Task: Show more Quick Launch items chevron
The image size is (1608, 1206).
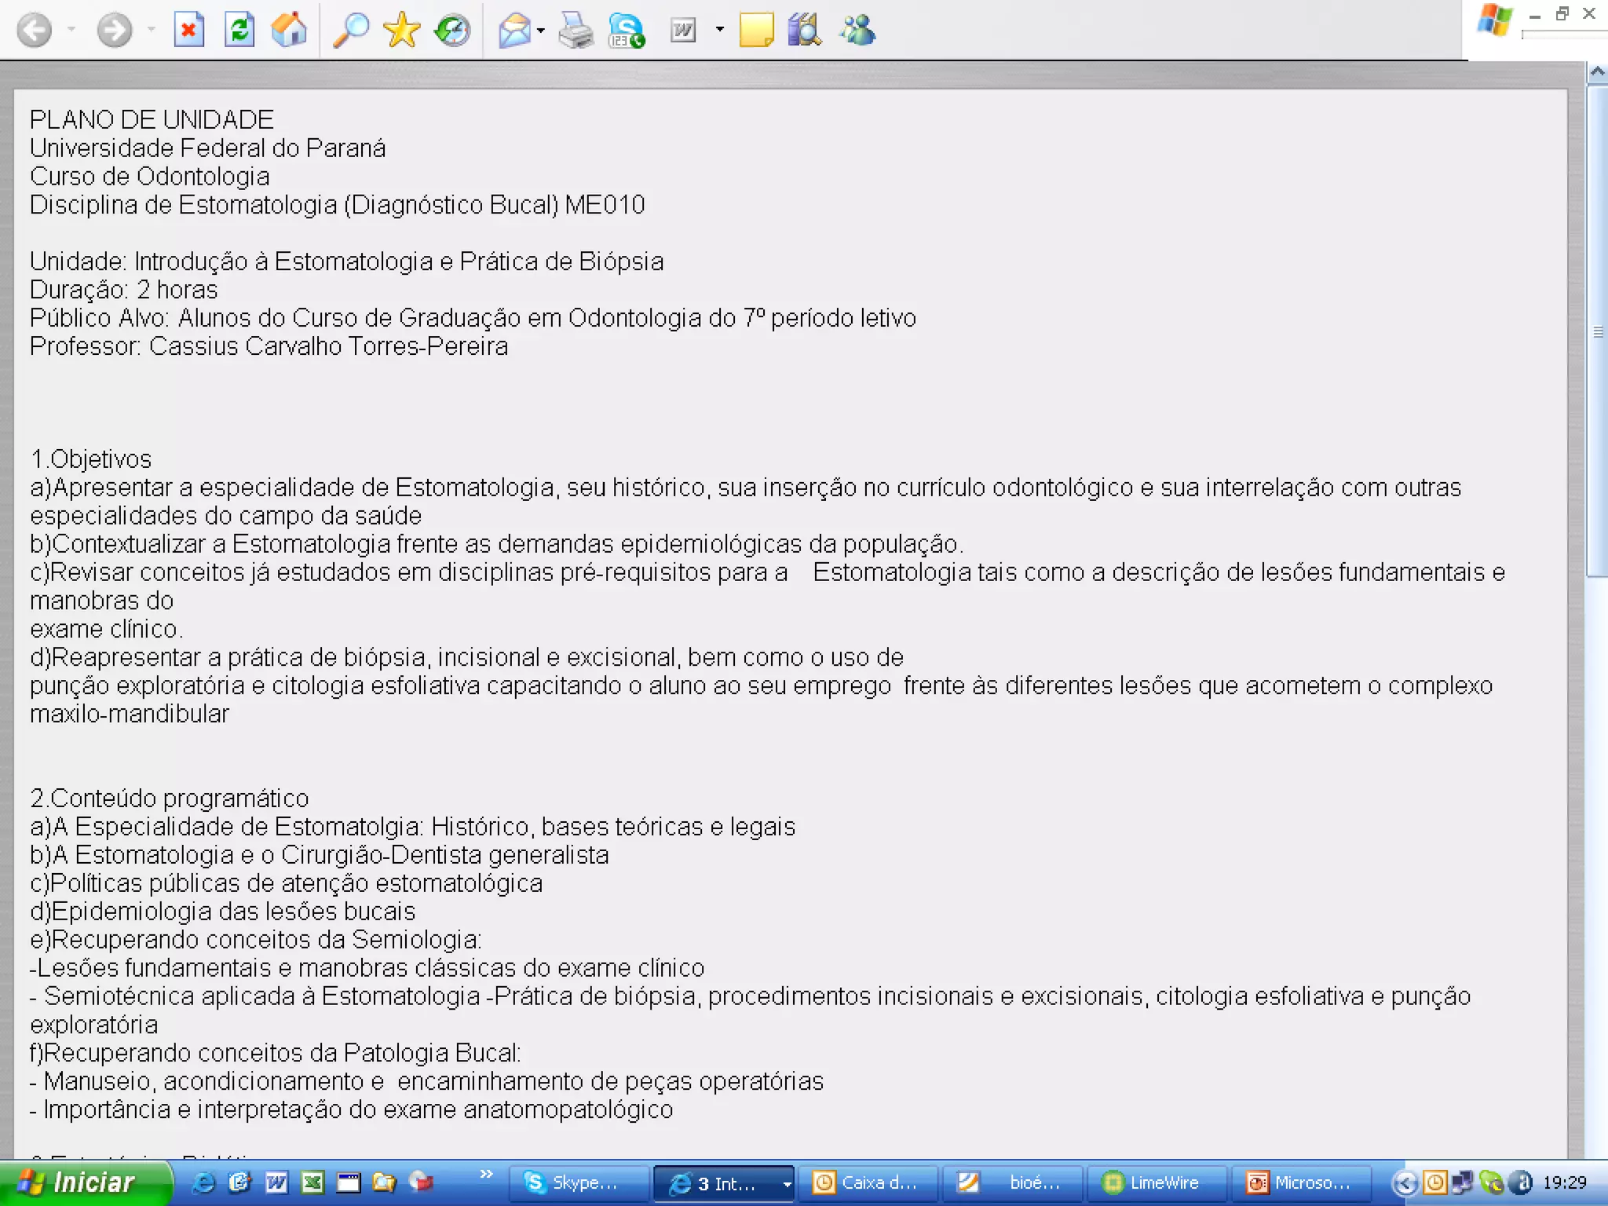Action: (x=486, y=1174)
